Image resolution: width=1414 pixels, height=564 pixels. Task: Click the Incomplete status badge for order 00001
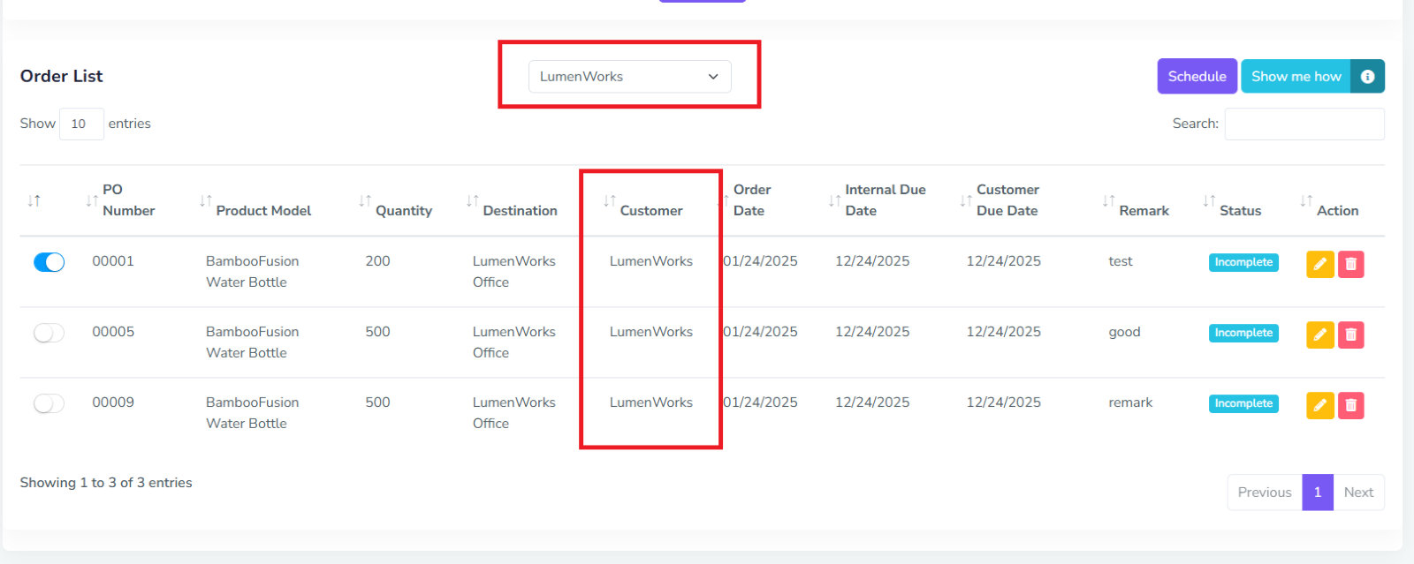pos(1243,262)
